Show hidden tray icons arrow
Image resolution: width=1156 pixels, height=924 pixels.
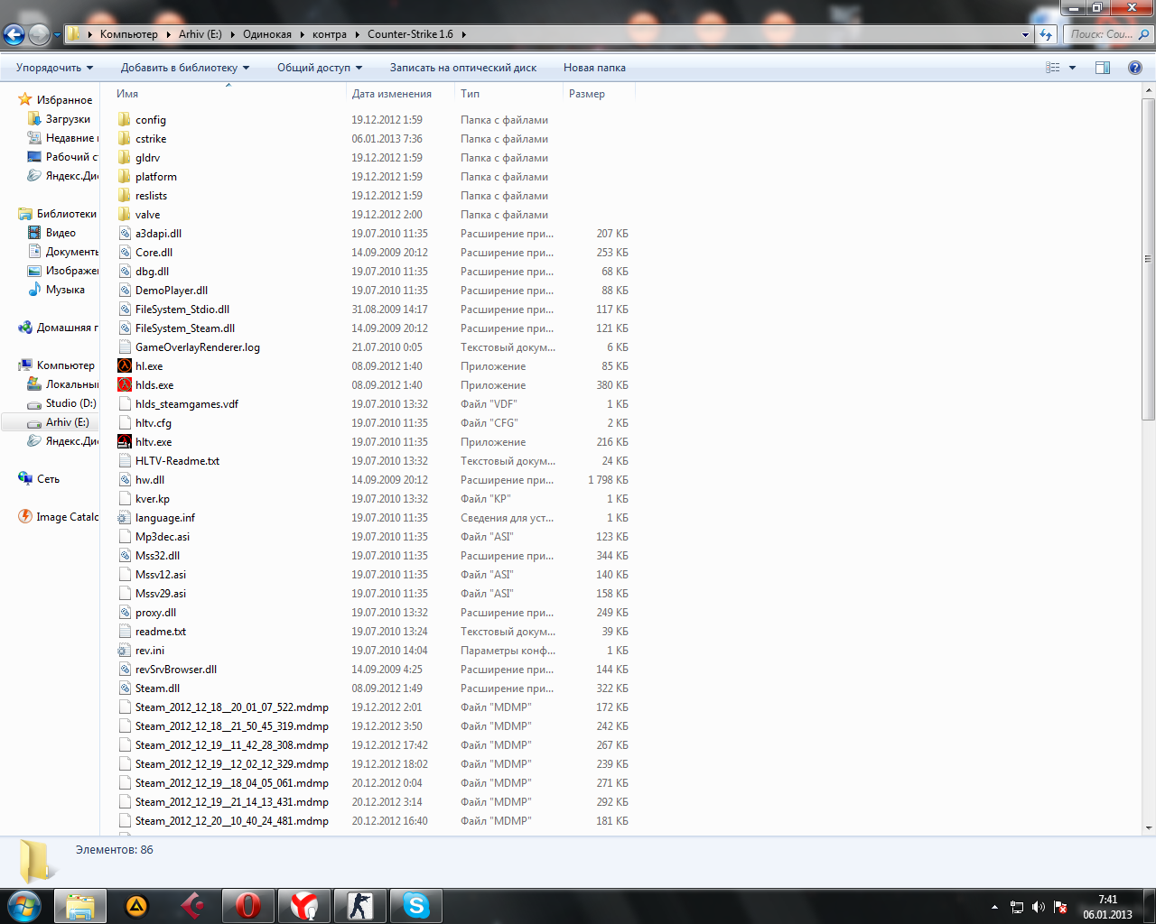click(994, 907)
